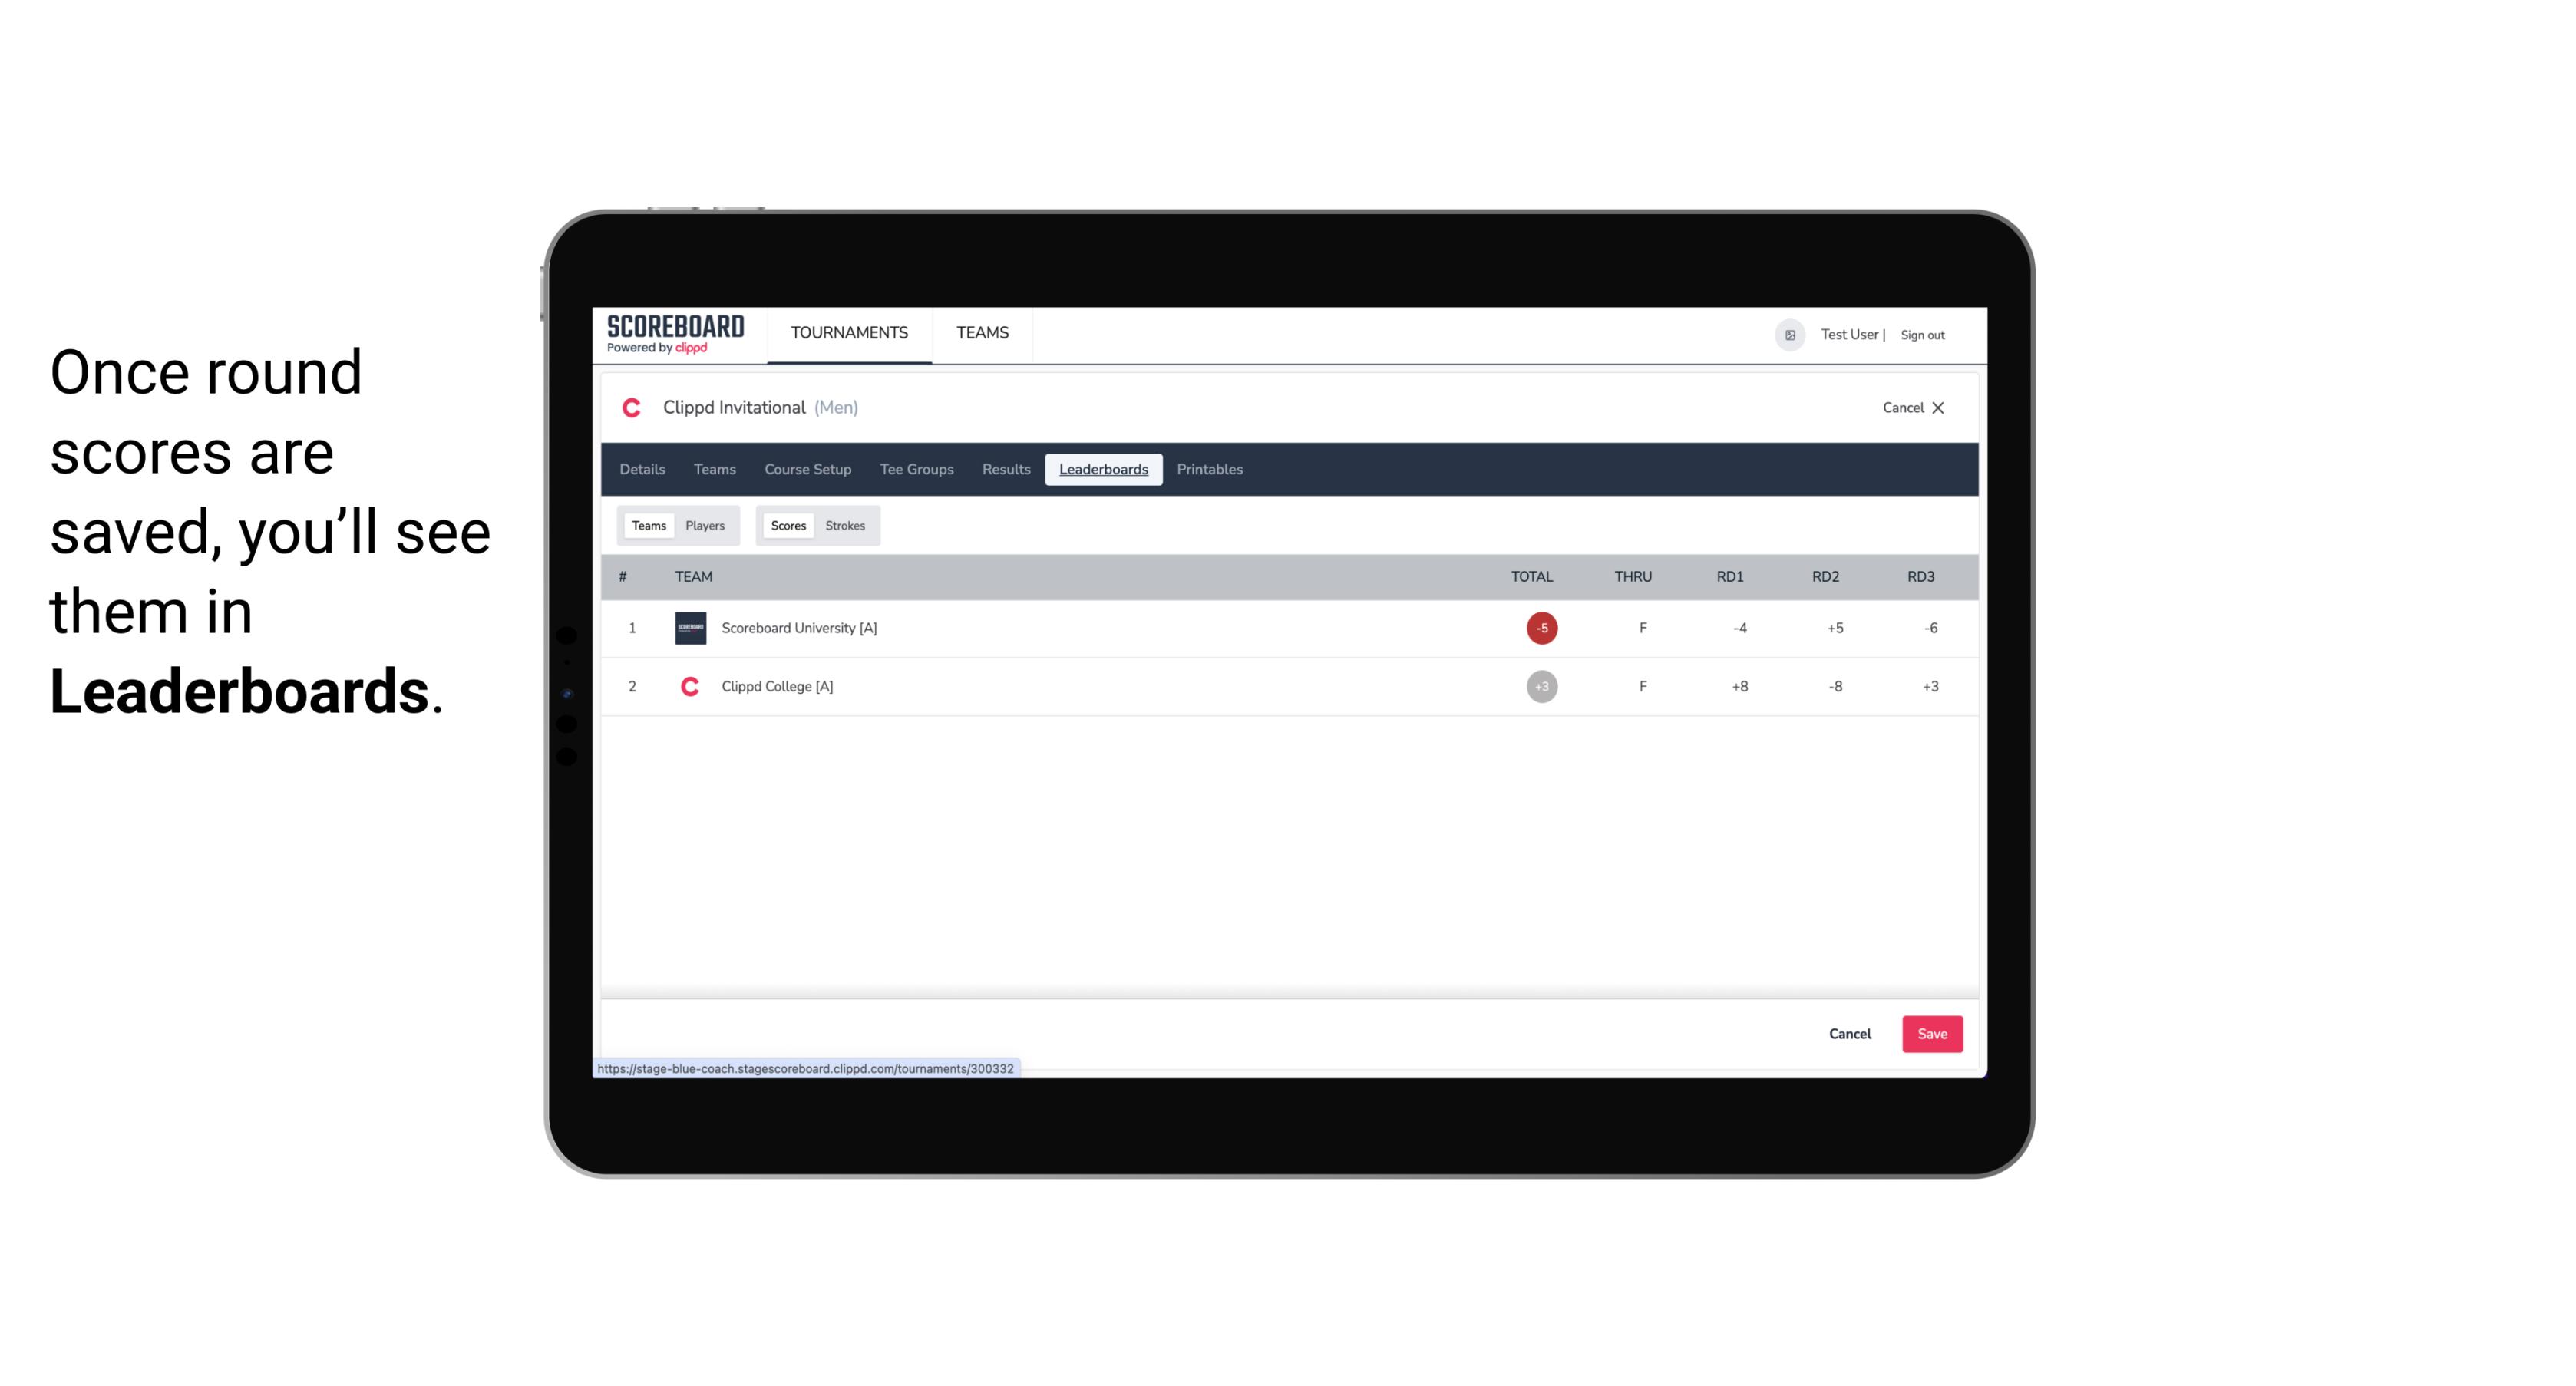This screenshot has height=1386, width=2576.
Task: Toggle the Scores leaderboard view
Action: pyautogui.click(x=787, y=526)
